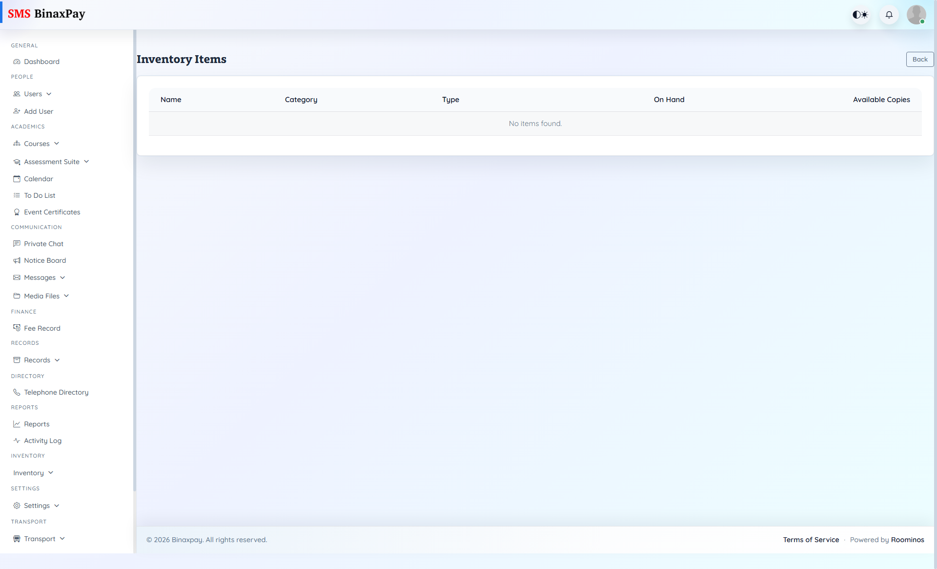Click the profile avatar
This screenshot has height=569, width=937.
[917, 15]
